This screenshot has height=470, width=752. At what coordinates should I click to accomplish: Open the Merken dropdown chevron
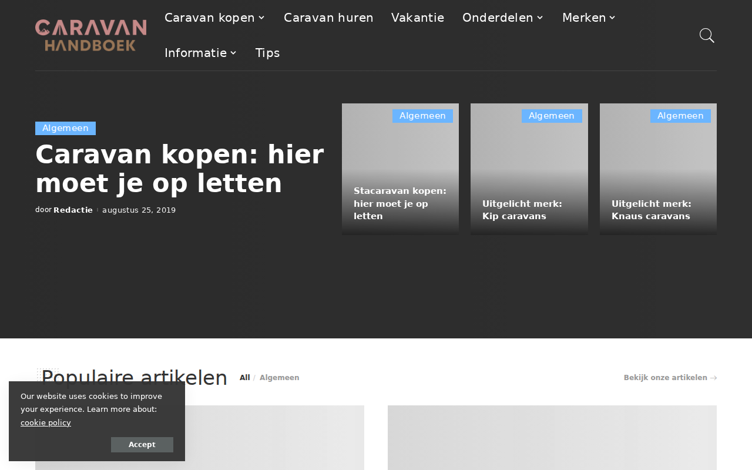(612, 18)
